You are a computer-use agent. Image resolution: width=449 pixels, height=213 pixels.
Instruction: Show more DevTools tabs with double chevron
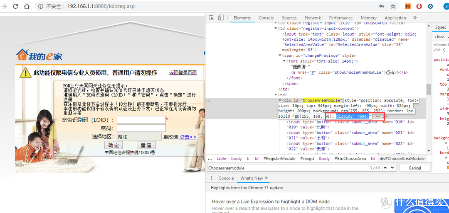pyautogui.click(x=415, y=18)
